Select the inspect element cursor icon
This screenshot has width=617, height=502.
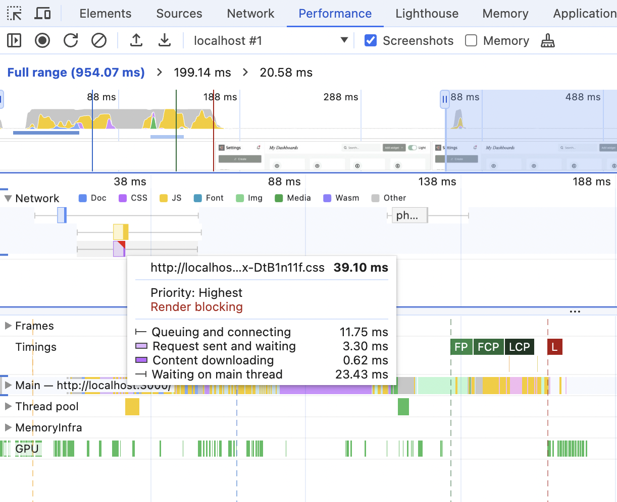14,13
